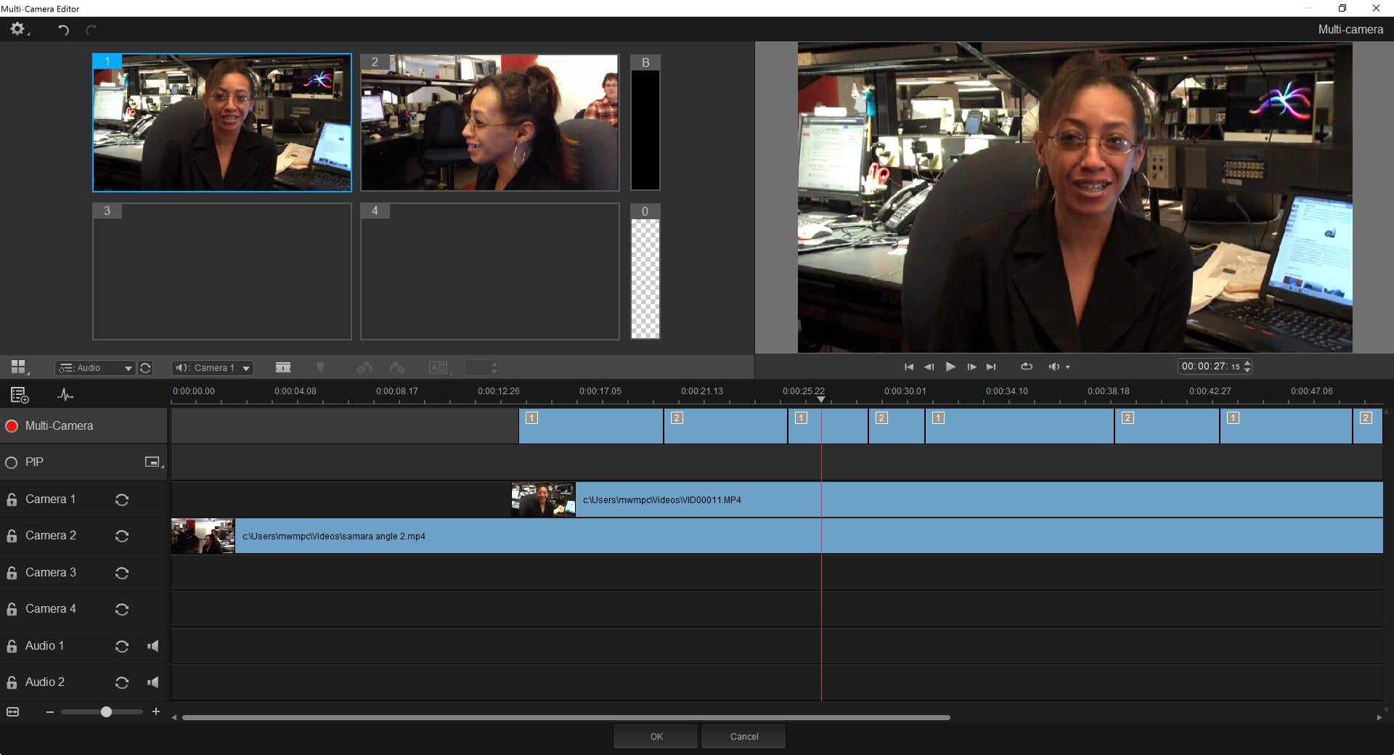
Task: Switch to camera 2 preview thumbnail
Action: click(489, 123)
